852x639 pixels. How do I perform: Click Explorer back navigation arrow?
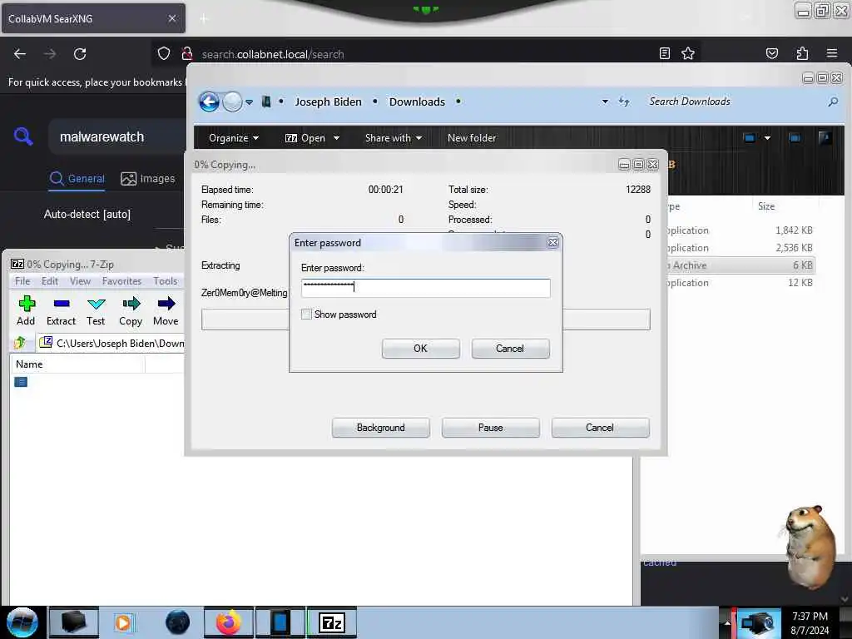pyautogui.click(x=209, y=102)
